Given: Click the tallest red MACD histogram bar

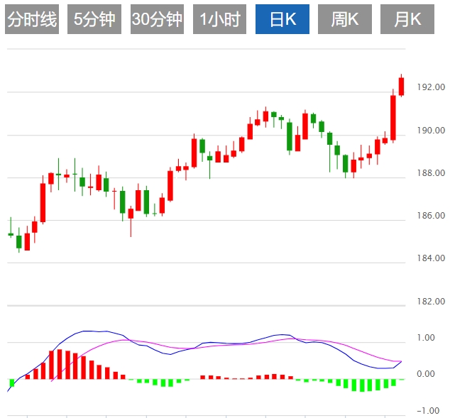Looking at the screenshot, I should point(60,364).
